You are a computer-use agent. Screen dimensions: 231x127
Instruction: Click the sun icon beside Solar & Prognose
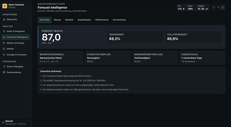[4, 31]
